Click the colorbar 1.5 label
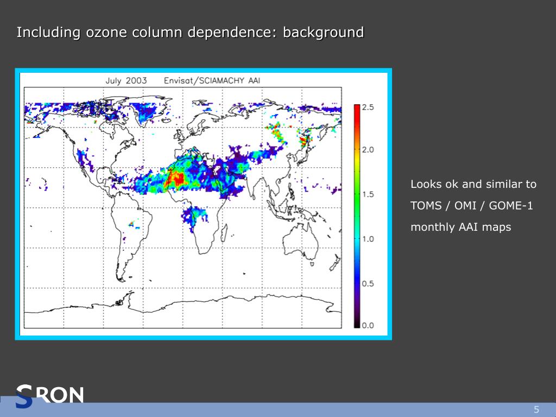The width and height of the screenshot is (556, 417). click(368, 194)
